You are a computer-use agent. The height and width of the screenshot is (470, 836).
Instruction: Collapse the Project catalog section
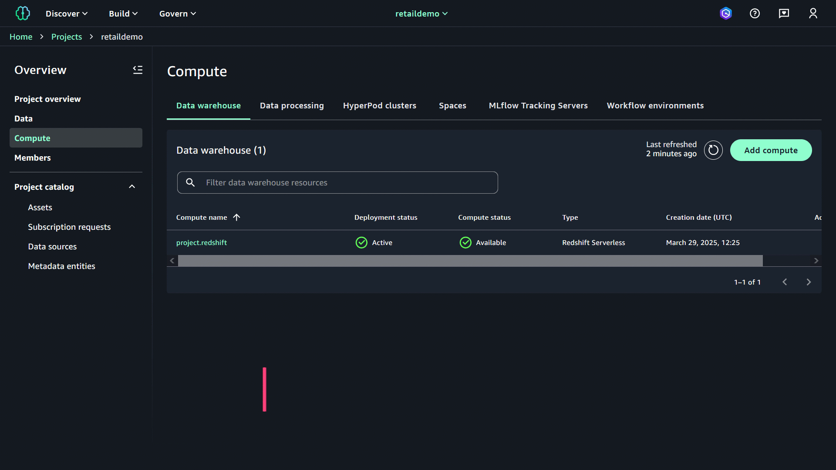click(132, 187)
